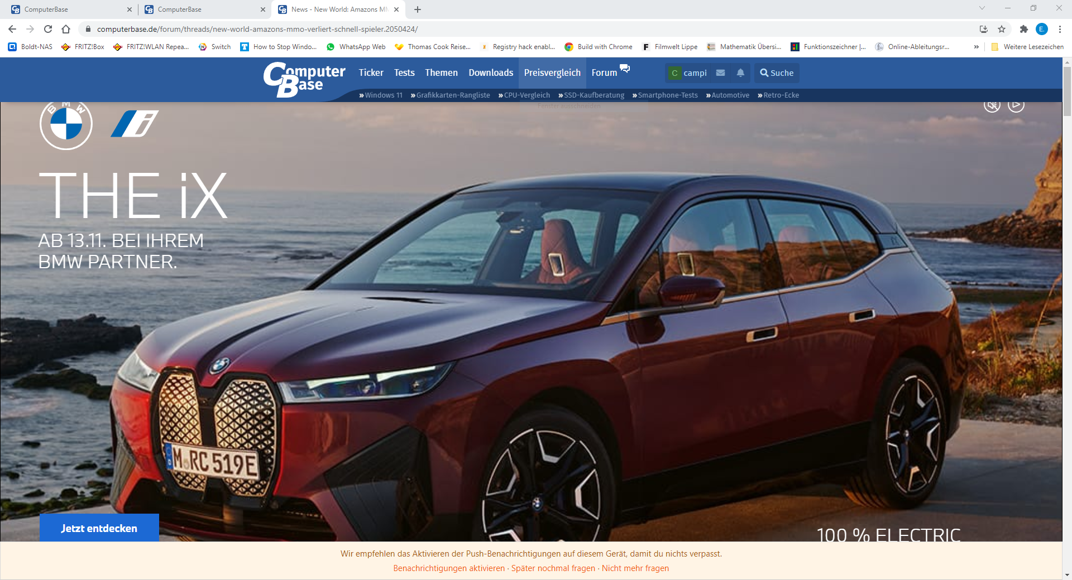The image size is (1072, 580).
Task: Click the Jetzt entdecken button
Action: [x=99, y=528]
